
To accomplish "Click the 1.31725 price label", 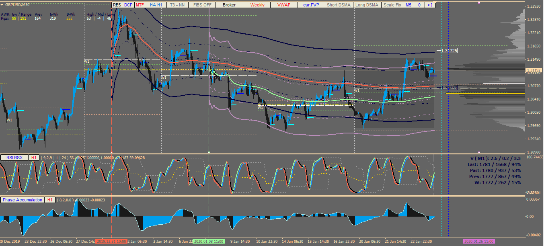I will 449,51.
